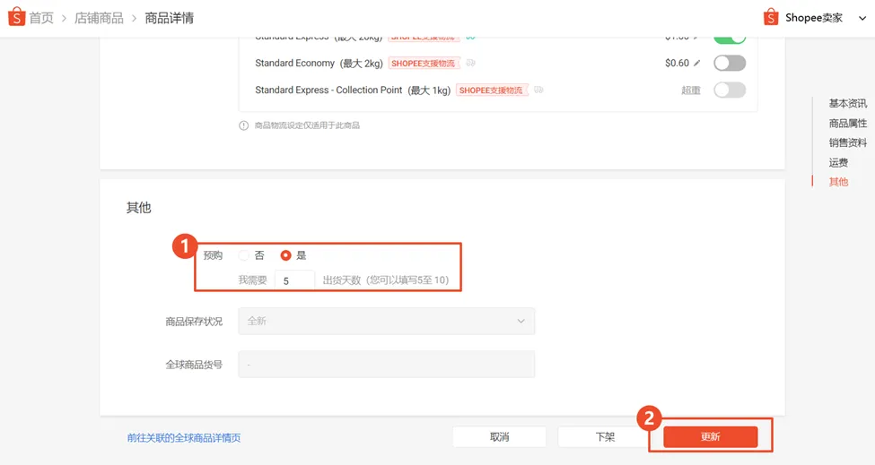
Task: Click the info icon beside 商品物流设定 note
Action: tap(244, 125)
